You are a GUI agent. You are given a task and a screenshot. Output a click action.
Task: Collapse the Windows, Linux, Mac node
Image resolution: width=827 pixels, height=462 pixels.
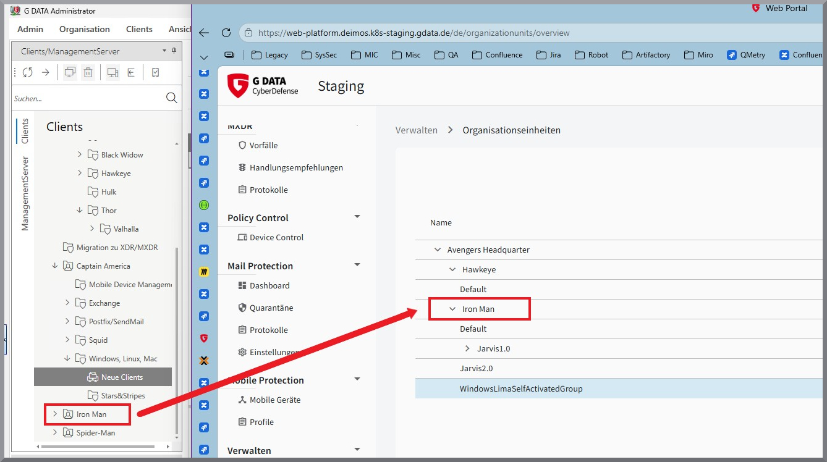[x=67, y=358]
